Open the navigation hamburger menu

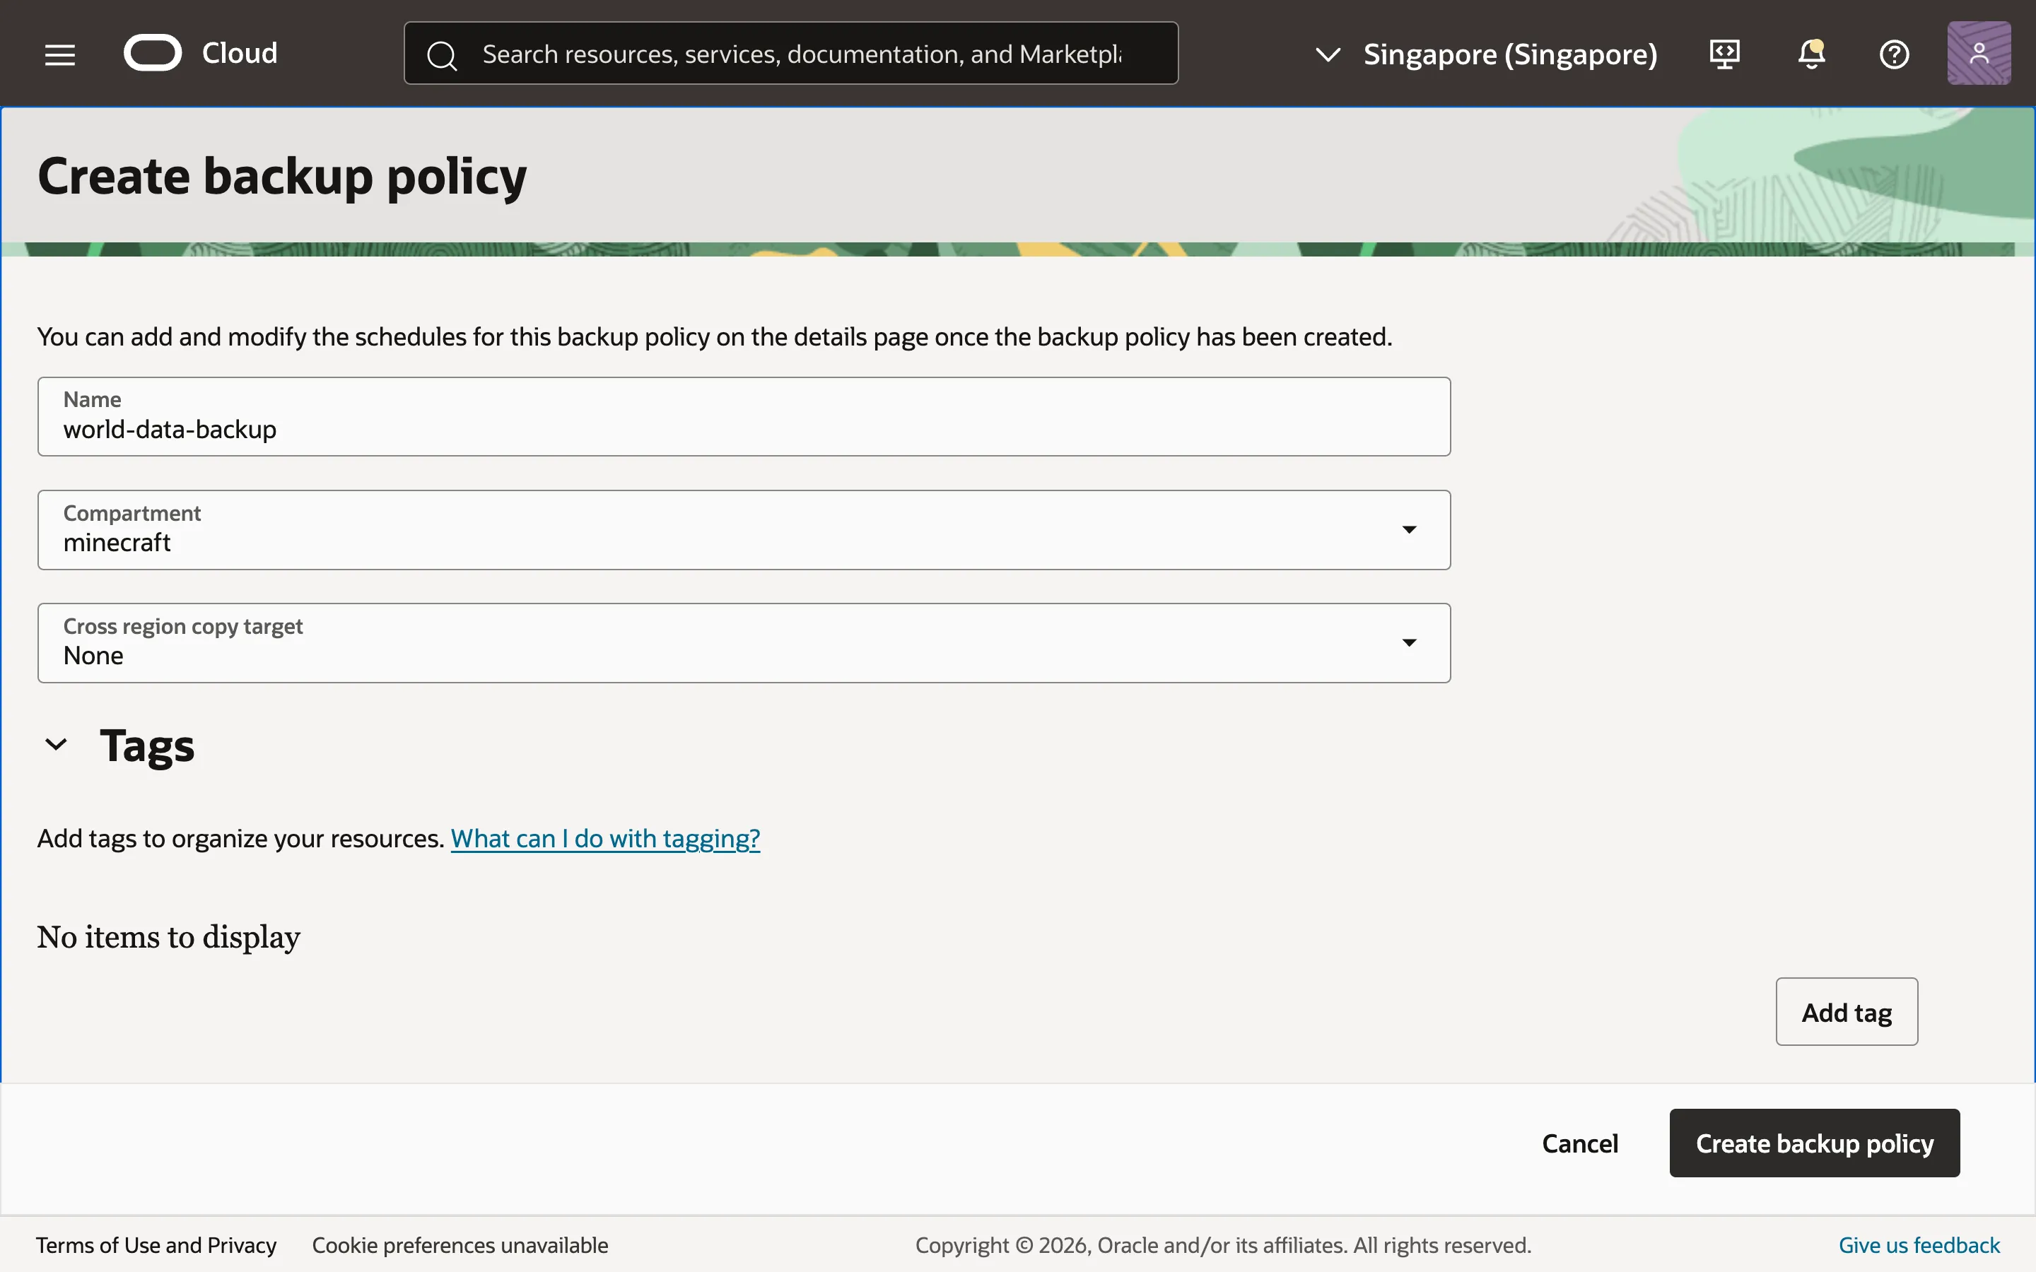tap(59, 53)
